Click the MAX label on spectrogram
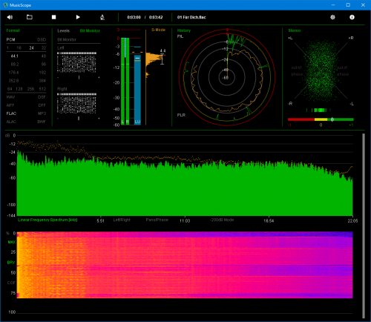The image size is (371, 322). point(12,242)
